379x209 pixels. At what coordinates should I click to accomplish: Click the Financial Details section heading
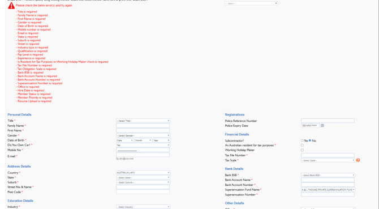point(237,134)
